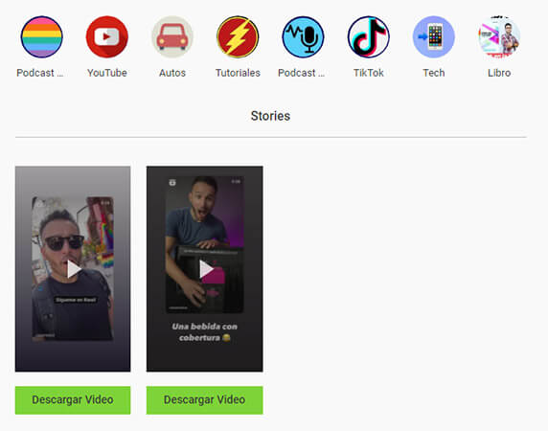Play the sunglasses story video
The width and height of the screenshot is (548, 431).
point(73,269)
